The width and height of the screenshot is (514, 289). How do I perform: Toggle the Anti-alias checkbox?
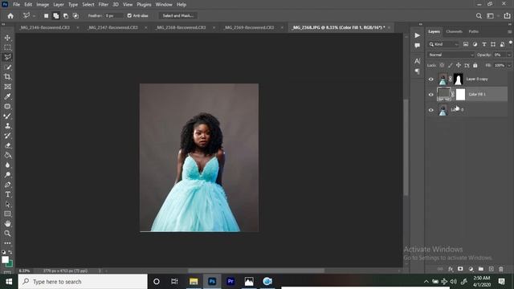[129, 16]
